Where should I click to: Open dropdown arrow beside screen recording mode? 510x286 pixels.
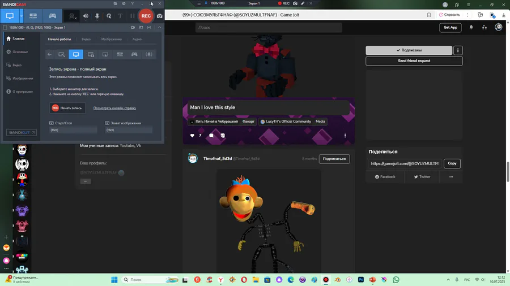pos(22,16)
